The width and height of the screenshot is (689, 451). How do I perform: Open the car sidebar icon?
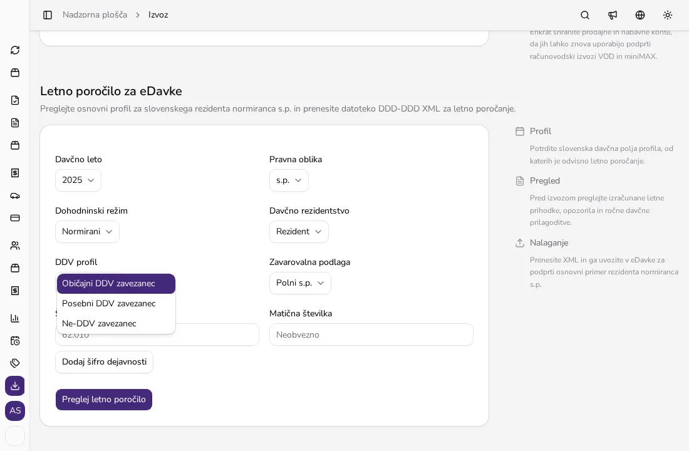[x=15, y=195]
